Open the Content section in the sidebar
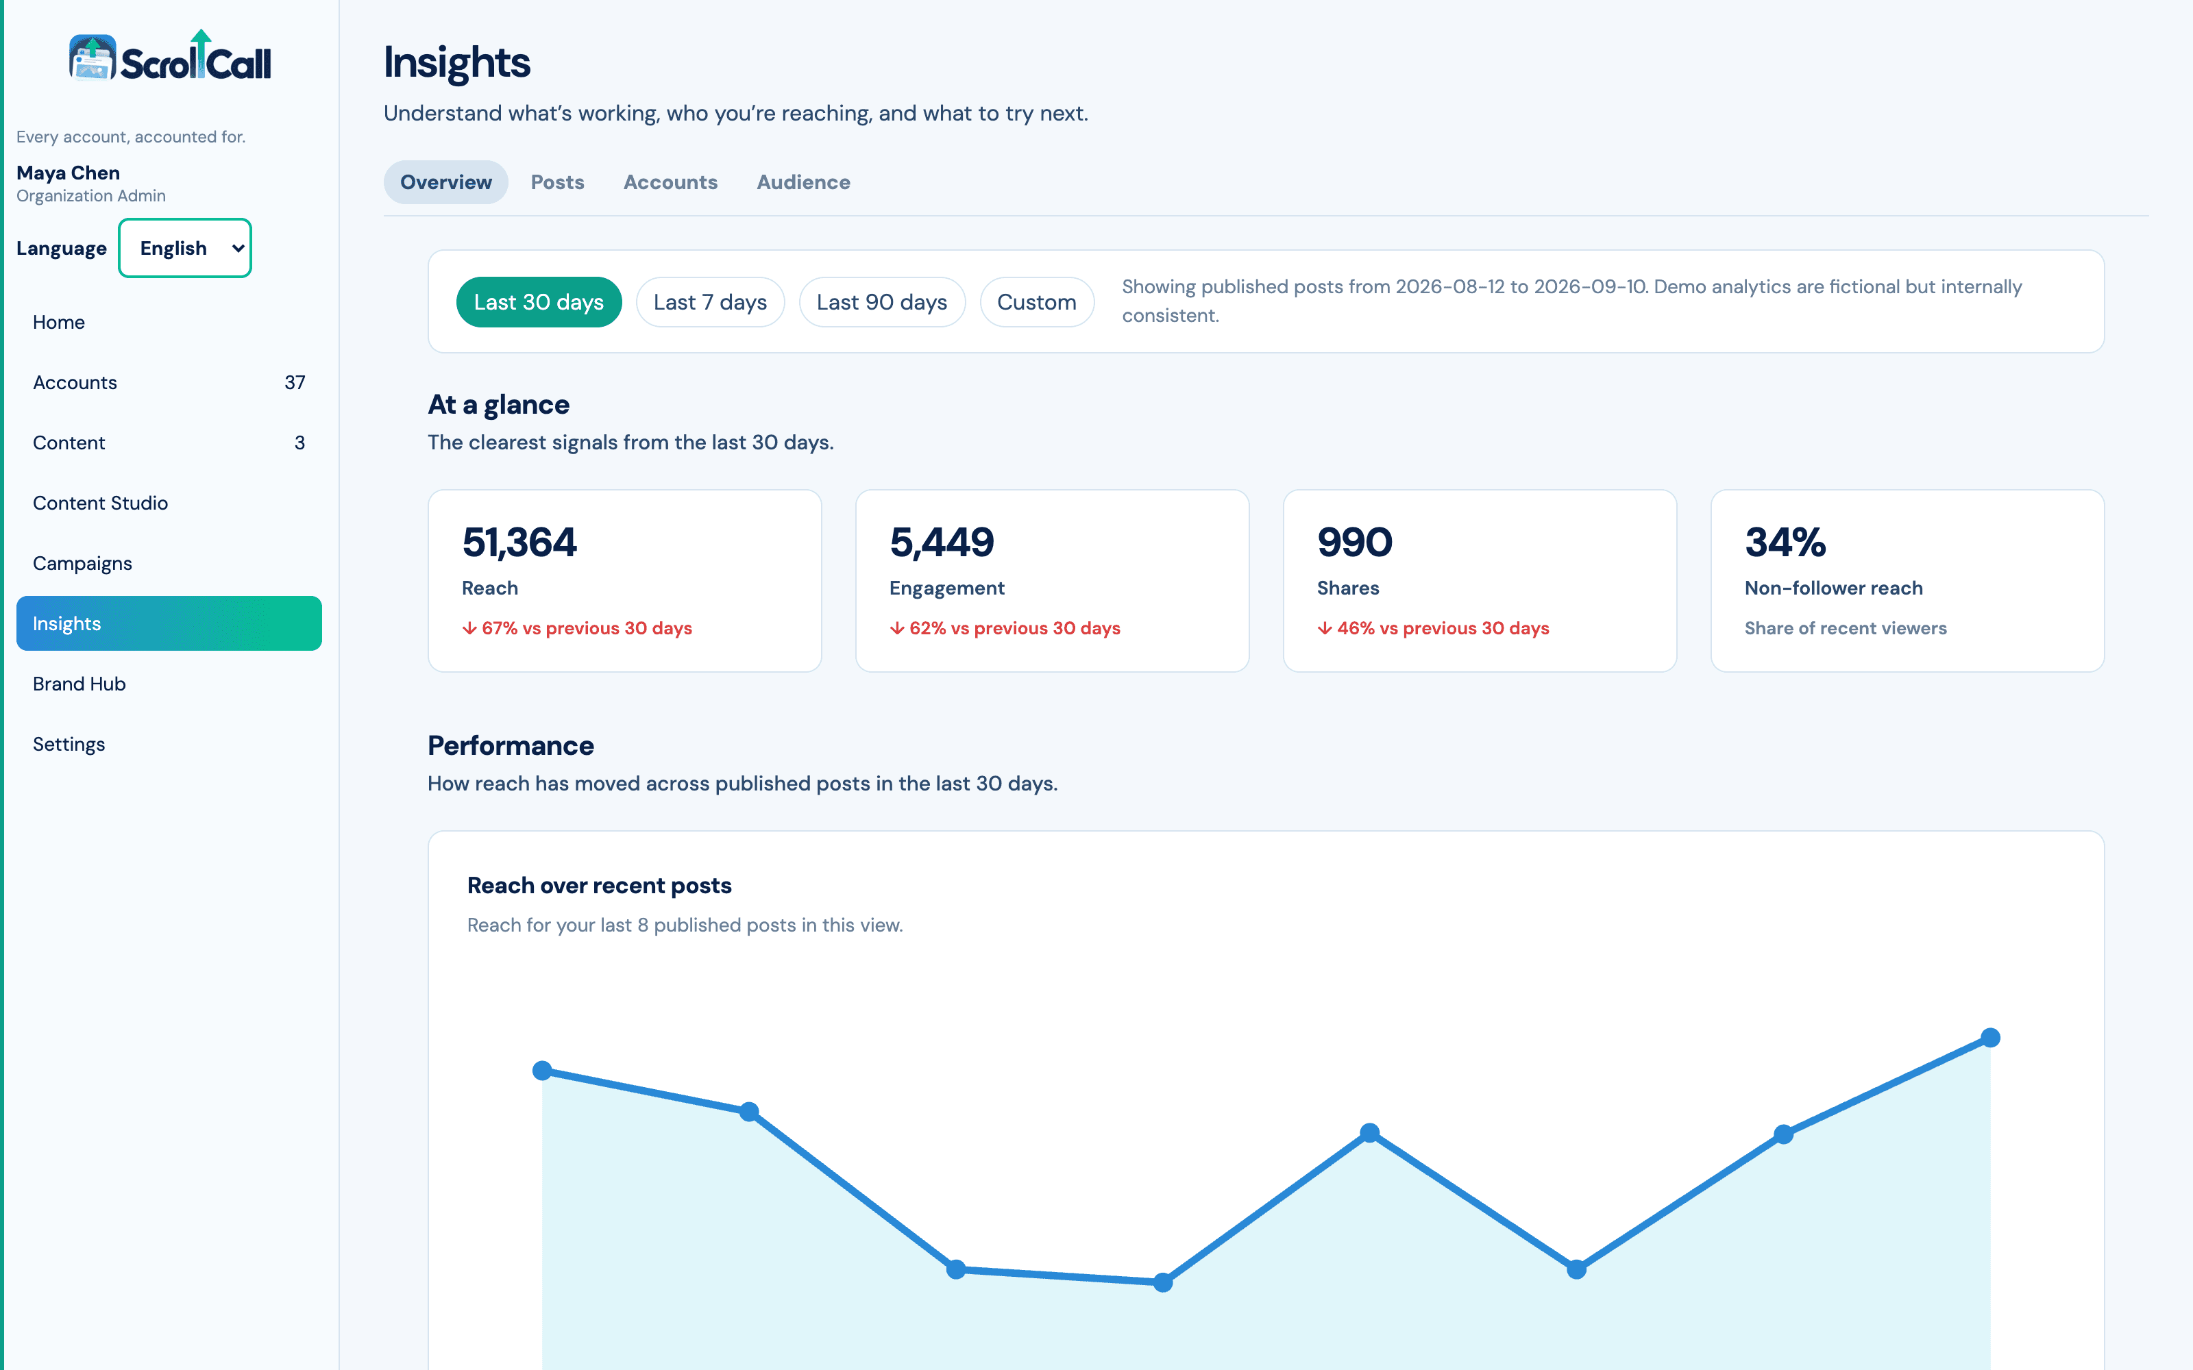The width and height of the screenshot is (2193, 1370). pos(169,443)
